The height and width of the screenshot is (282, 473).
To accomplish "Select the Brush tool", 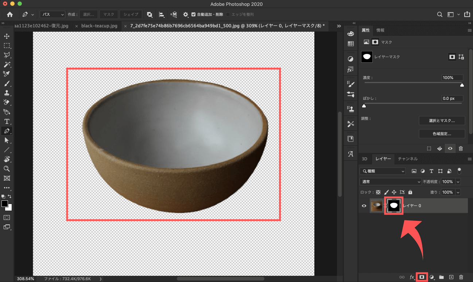I will coord(7,84).
